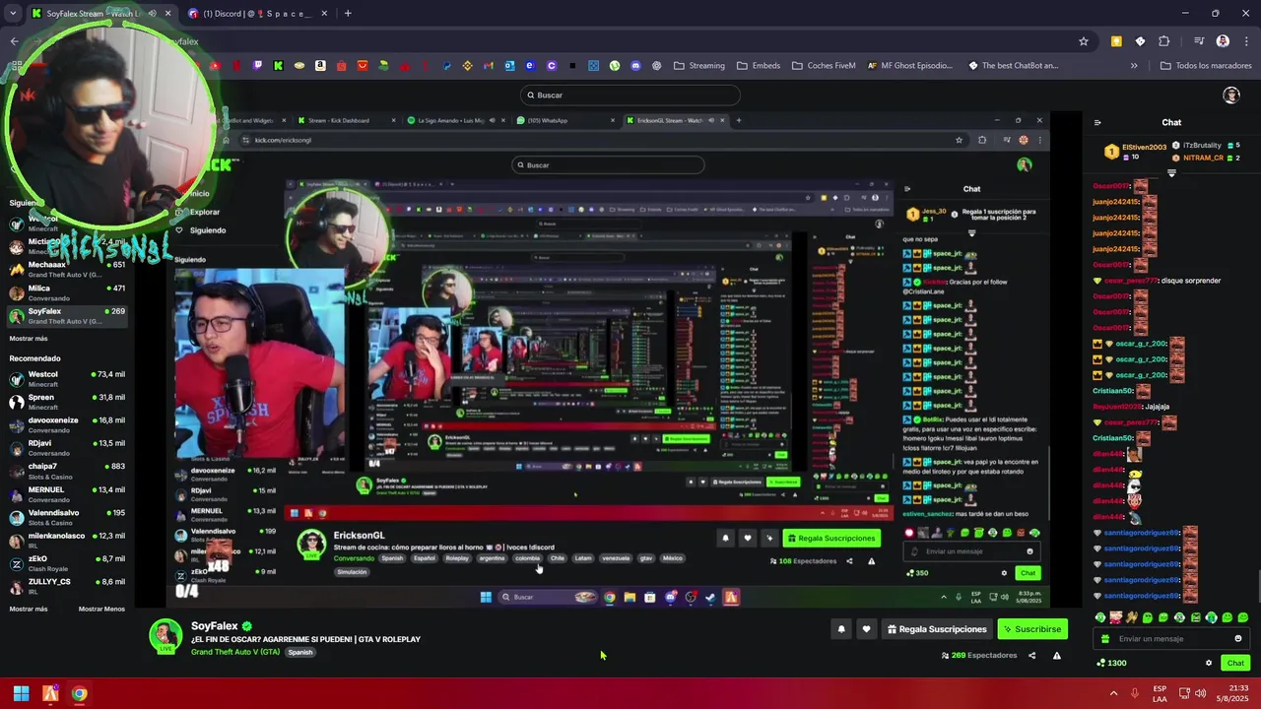Open the Chrome extensions puzzle icon
The width and height of the screenshot is (1261, 709).
pos(1164,41)
